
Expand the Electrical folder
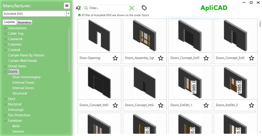point(5,104)
